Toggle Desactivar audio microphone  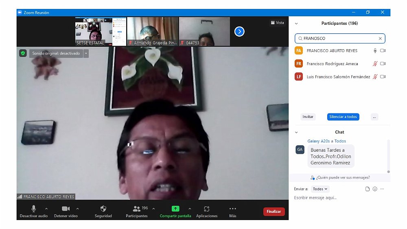pyautogui.click(x=34, y=209)
